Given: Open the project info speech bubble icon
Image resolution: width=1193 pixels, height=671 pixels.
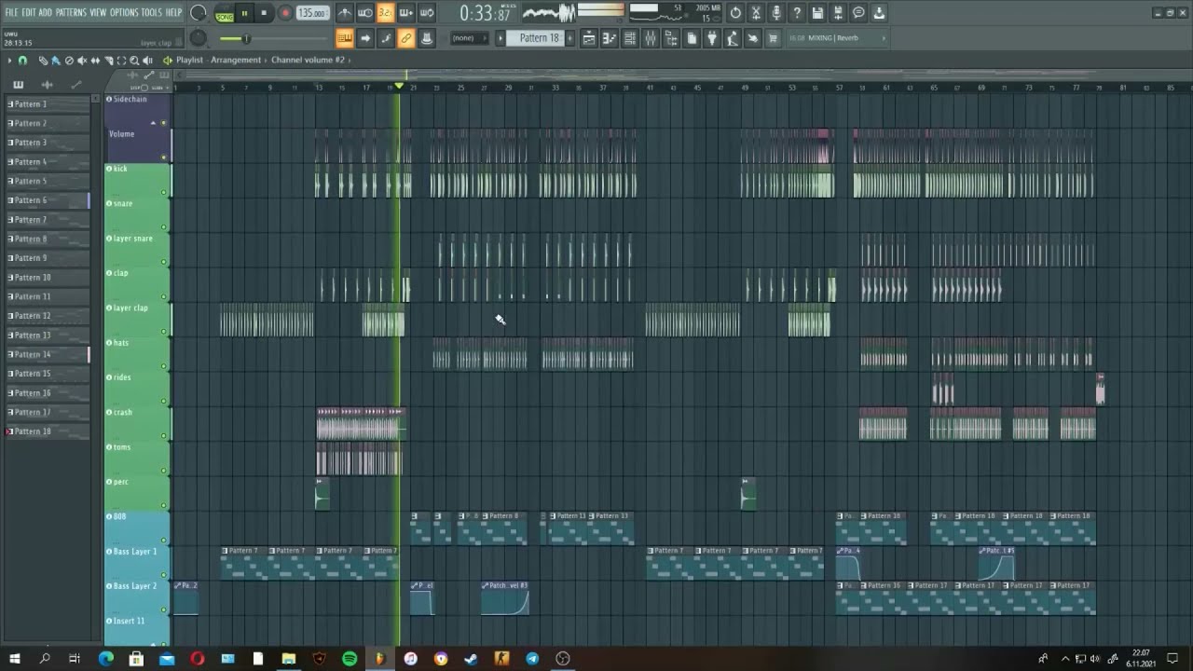Looking at the screenshot, I should tap(858, 13).
